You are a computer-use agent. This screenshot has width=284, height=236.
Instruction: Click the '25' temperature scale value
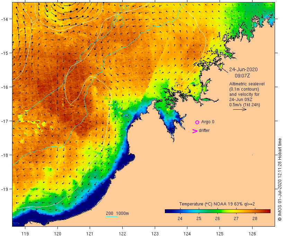[199, 219]
